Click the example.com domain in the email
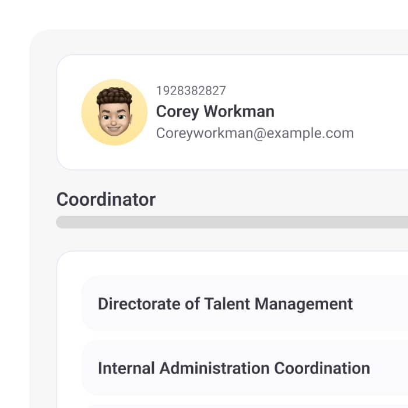The height and width of the screenshot is (408, 408). (310, 133)
